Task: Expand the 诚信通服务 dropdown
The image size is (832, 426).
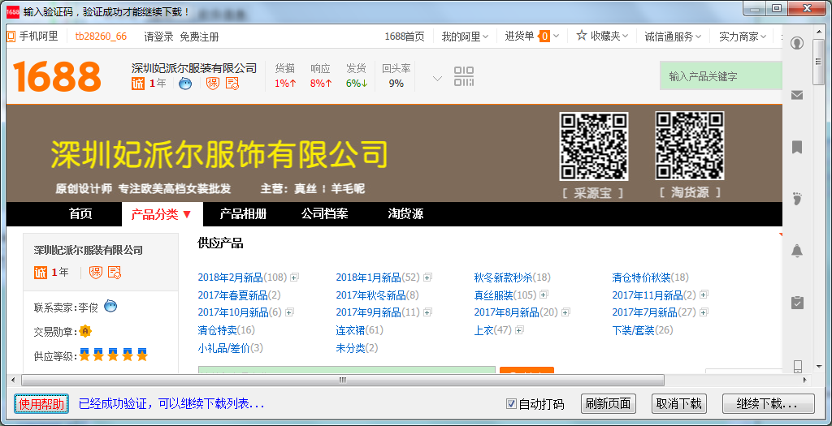Action: click(x=674, y=37)
